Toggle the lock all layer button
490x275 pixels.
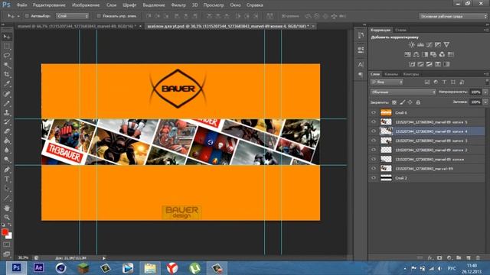click(418, 102)
